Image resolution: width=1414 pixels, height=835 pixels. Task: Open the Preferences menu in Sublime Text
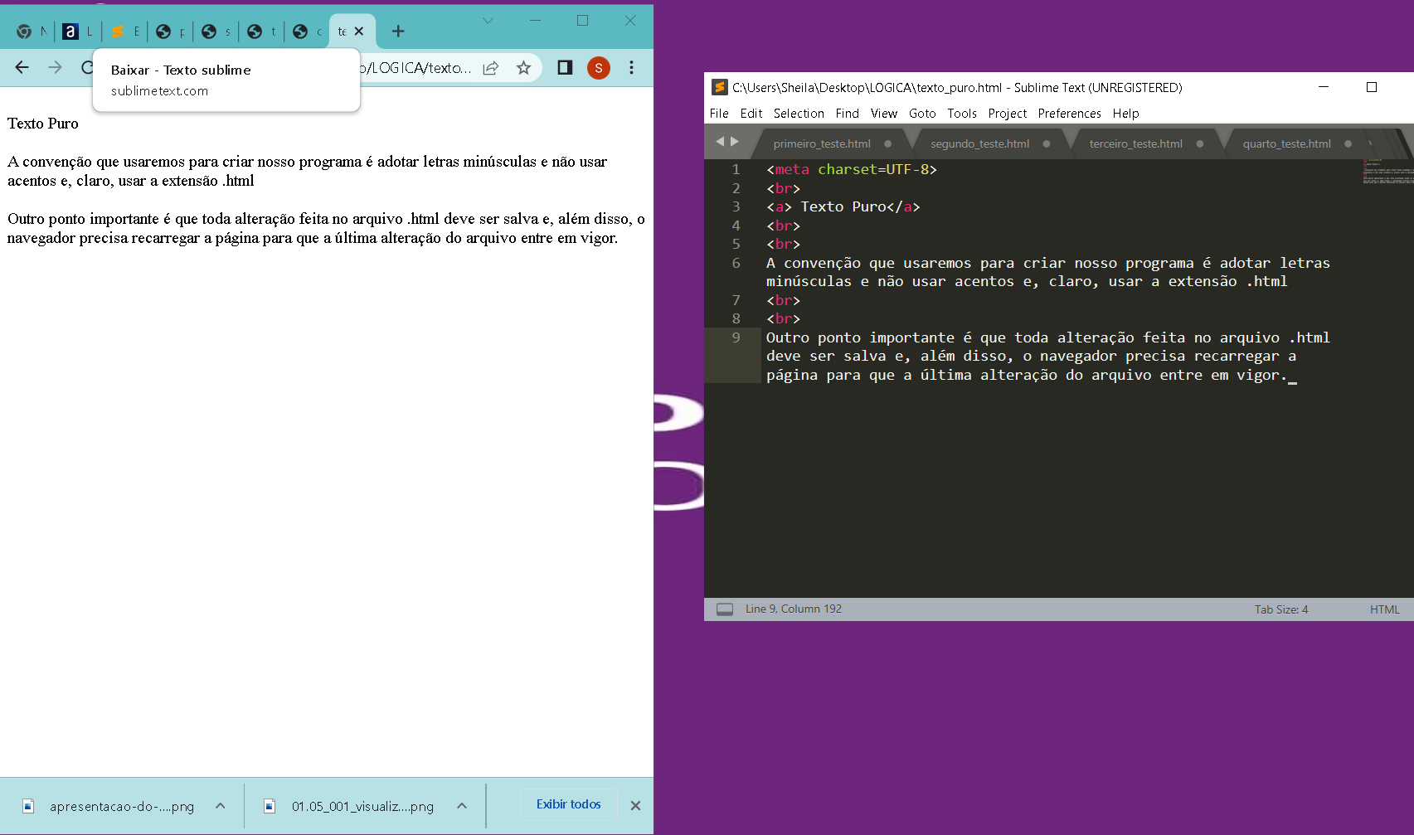coord(1070,114)
